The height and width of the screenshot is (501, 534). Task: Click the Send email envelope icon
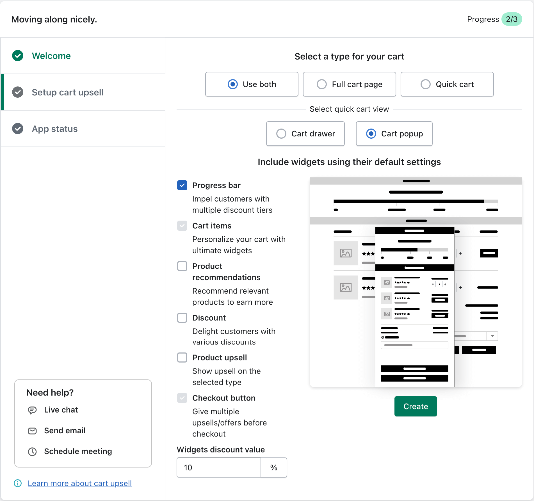[x=32, y=431]
